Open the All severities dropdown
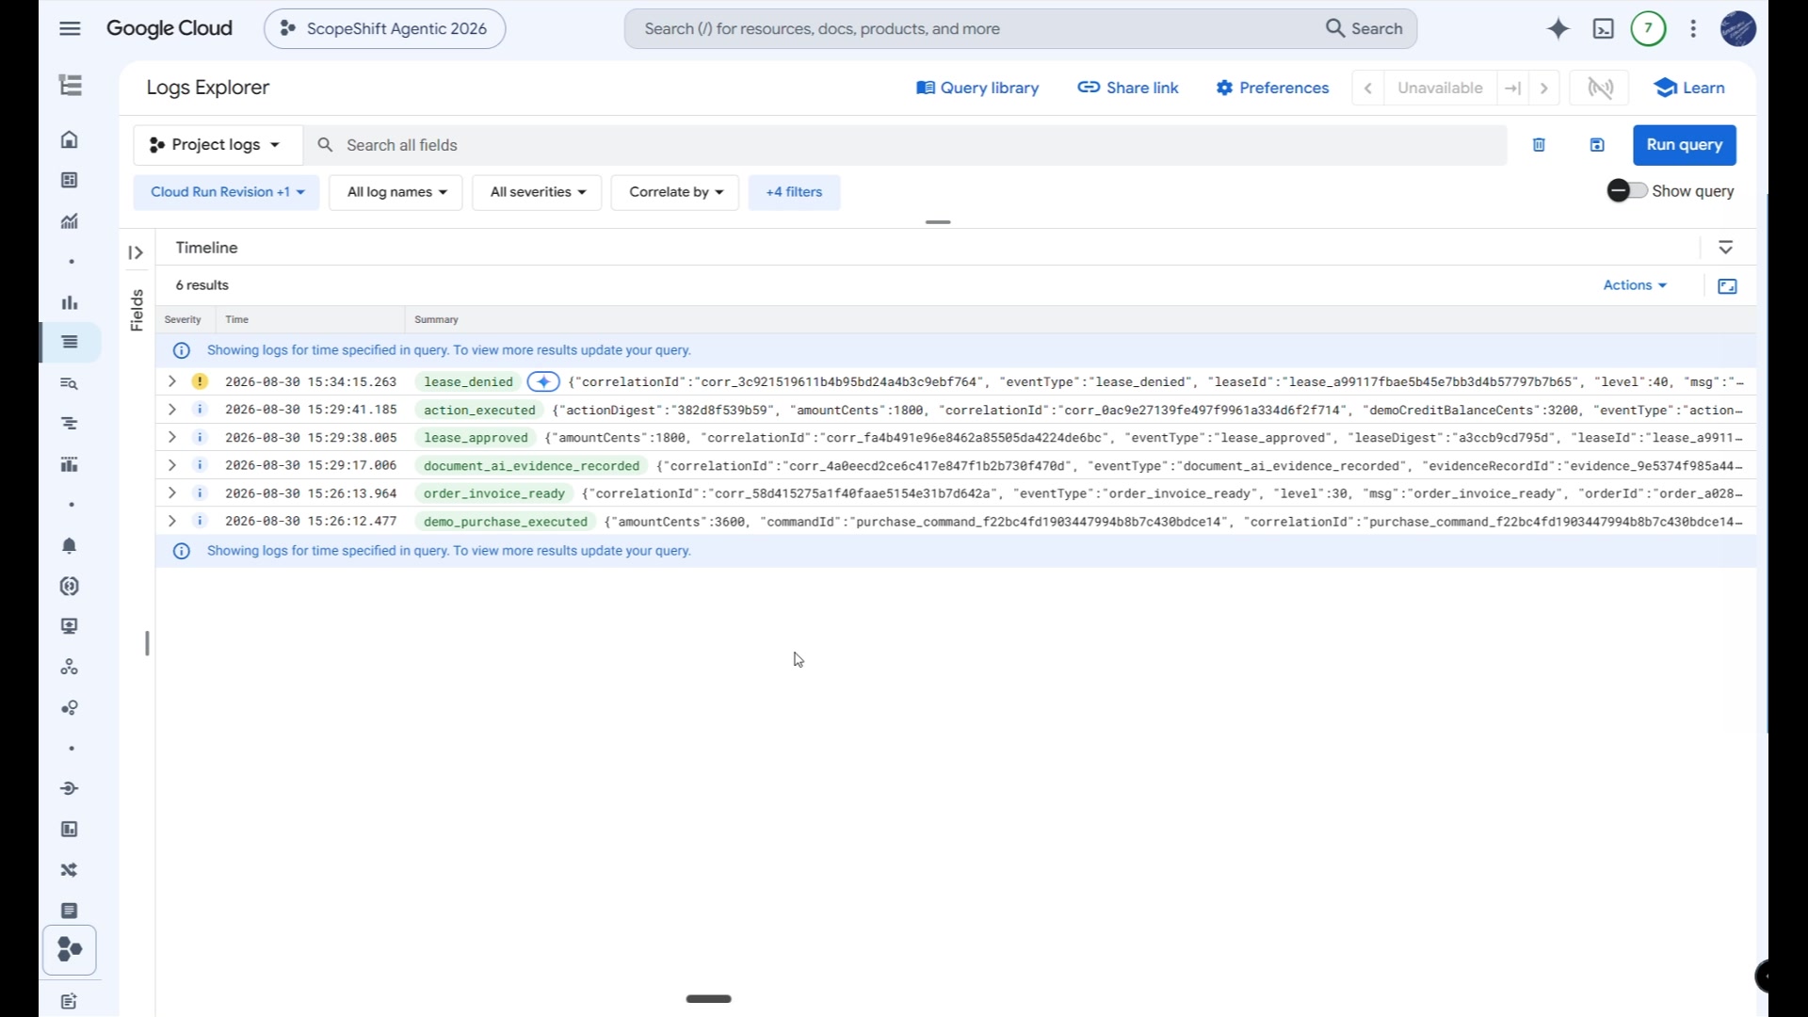The image size is (1808, 1017). (x=537, y=192)
